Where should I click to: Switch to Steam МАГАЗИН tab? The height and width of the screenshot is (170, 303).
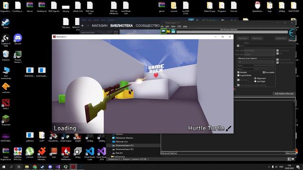click(x=100, y=25)
